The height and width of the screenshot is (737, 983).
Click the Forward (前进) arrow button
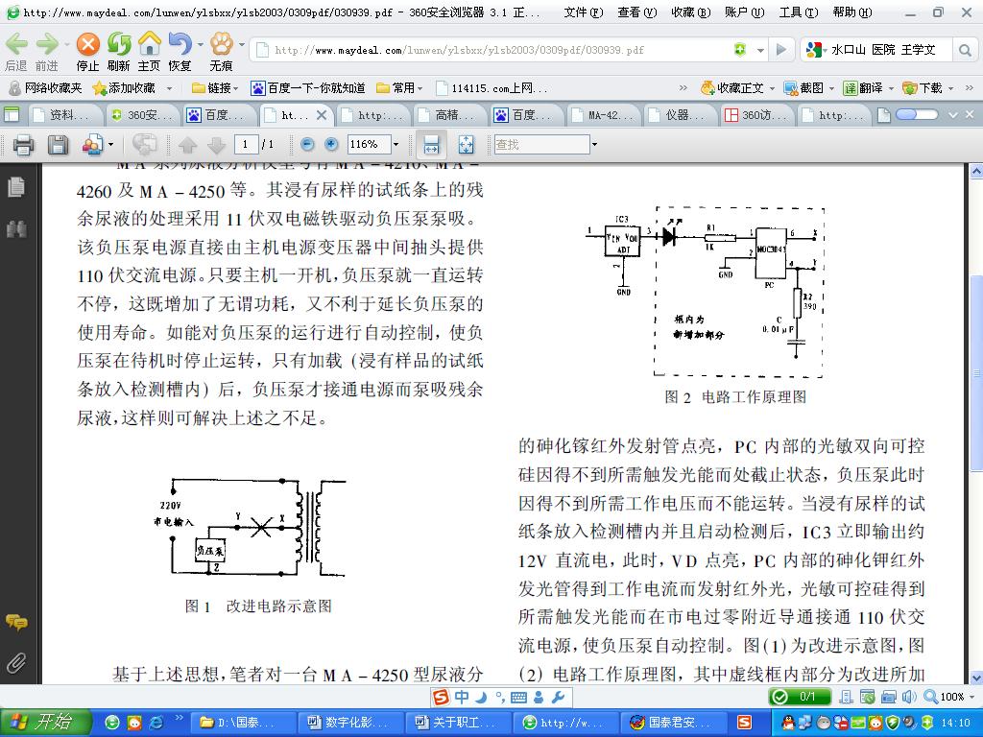pyautogui.click(x=46, y=44)
